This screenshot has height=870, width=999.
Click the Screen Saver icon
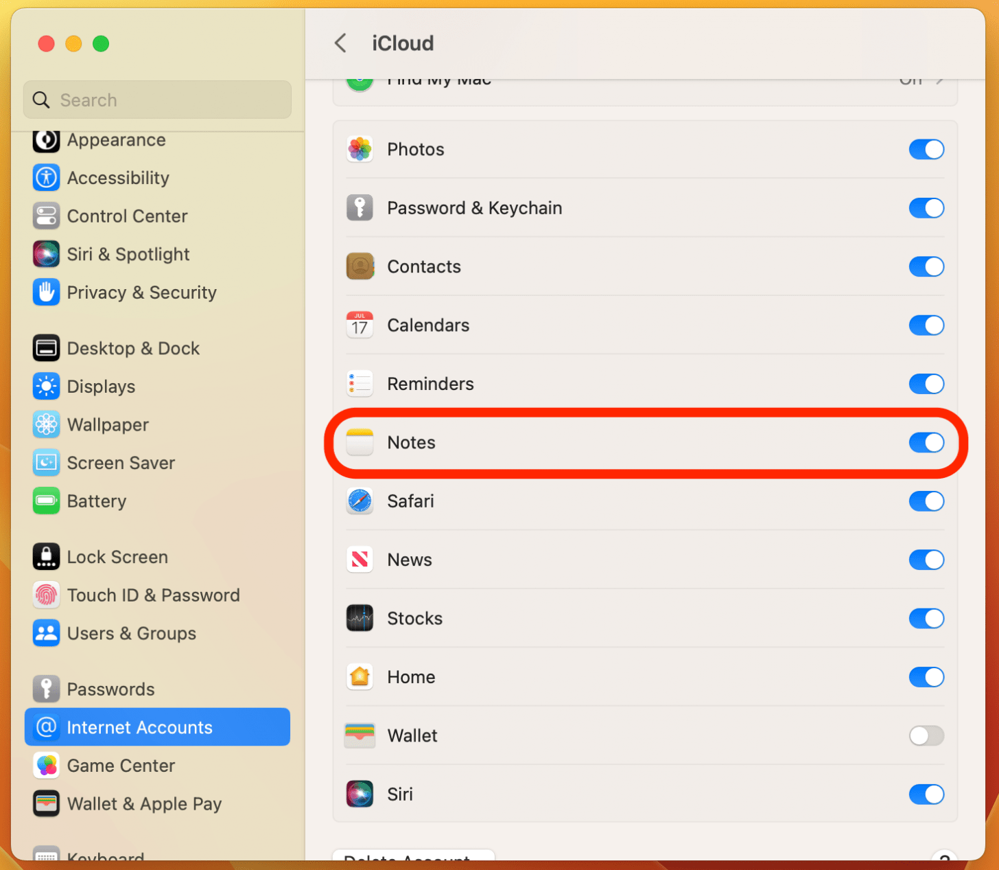click(46, 463)
